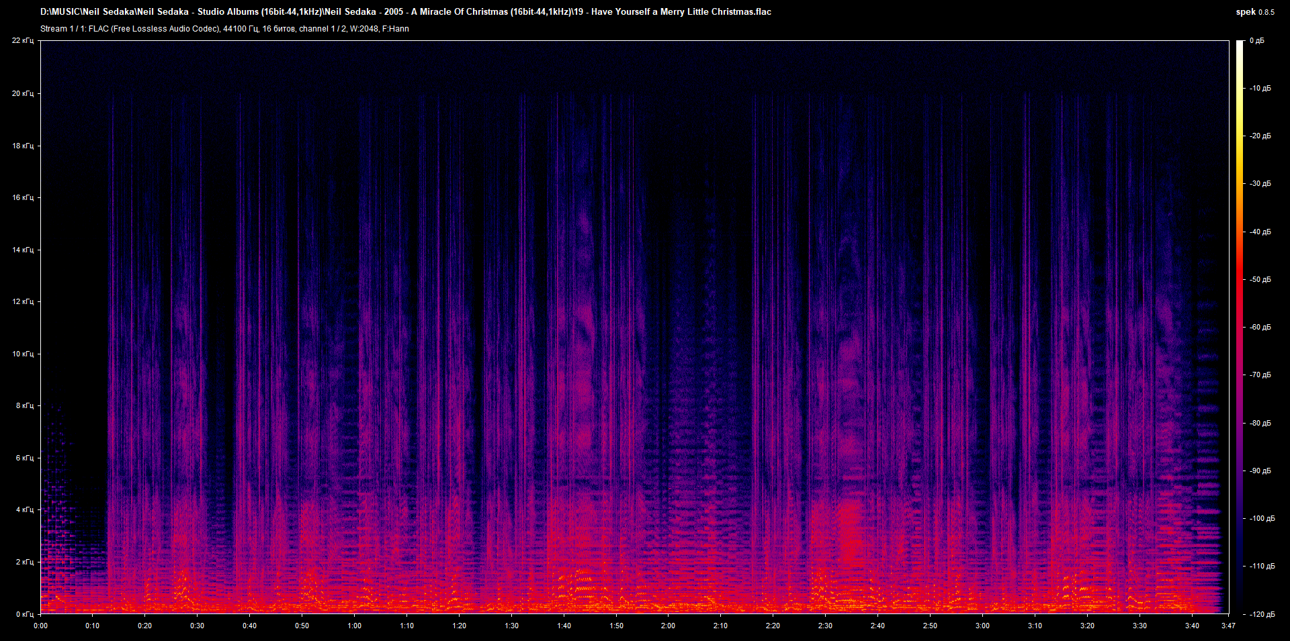Click the 2:00 time axis label
This screenshot has height=641, width=1290.
tap(669, 626)
